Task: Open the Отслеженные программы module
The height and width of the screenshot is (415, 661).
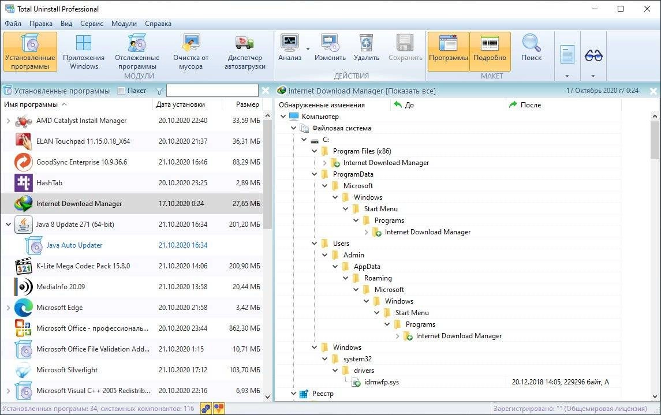Action: (137, 52)
